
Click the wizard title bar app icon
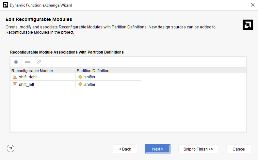(5, 5)
